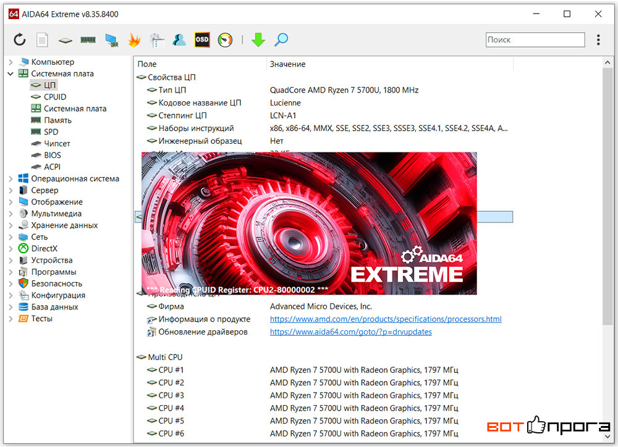Click the База данных database icon
The height and width of the screenshot is (447, 618).
23,307
